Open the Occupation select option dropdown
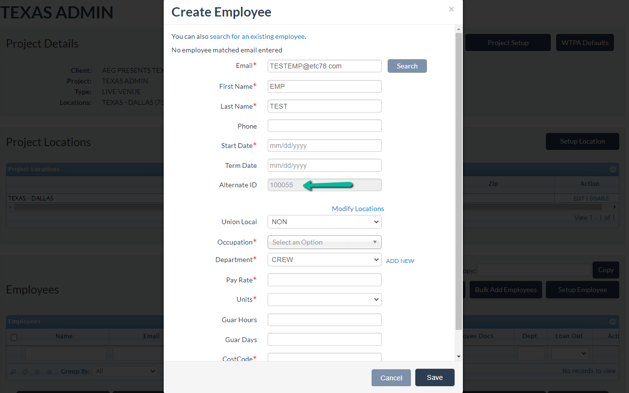This screenshot has height=393, width=629. pos(324,242)
